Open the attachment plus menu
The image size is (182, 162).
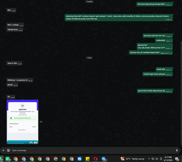click(3, 150)
